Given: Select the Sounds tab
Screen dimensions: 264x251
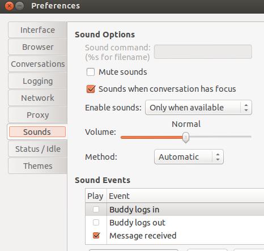Looking at the screenshot, I should [x=37, y=132].
